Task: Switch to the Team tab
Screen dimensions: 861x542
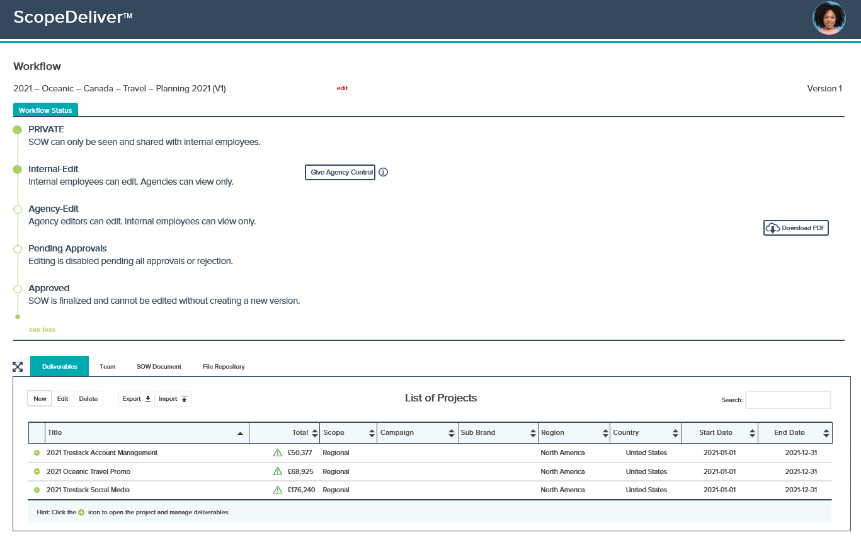Action: (x=107, y=366)
